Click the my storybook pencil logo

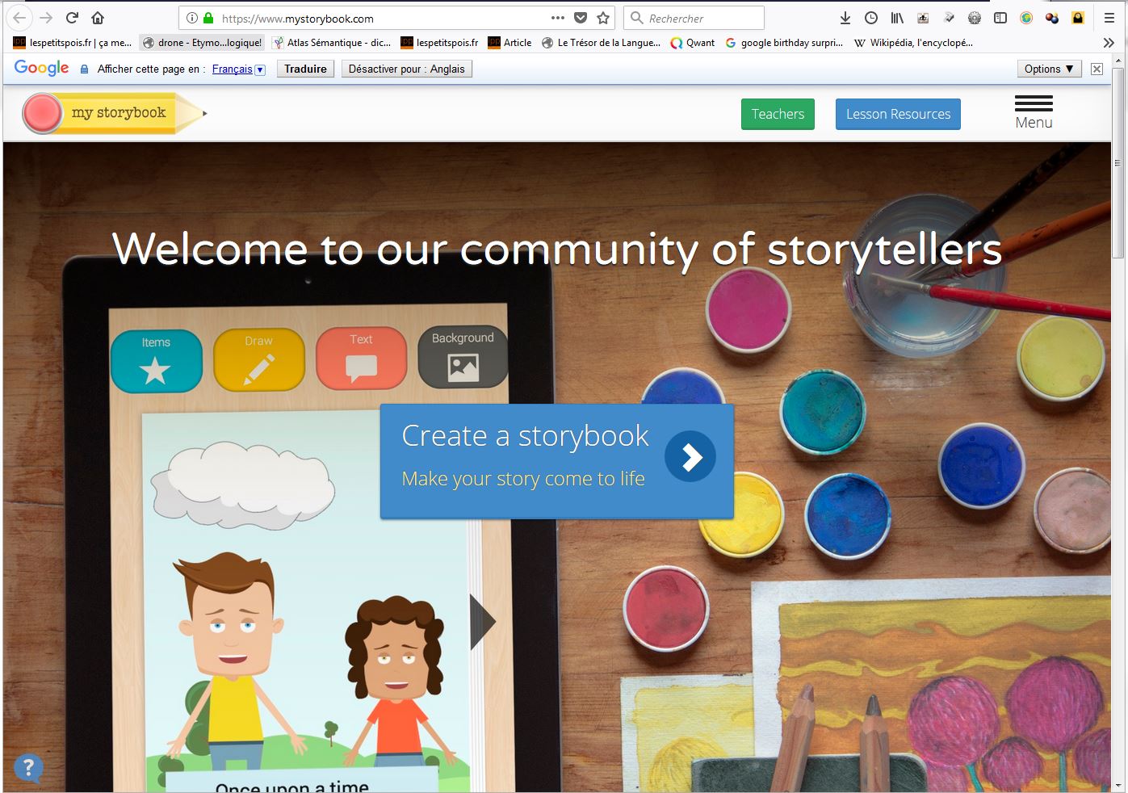[x=113, y=113]
